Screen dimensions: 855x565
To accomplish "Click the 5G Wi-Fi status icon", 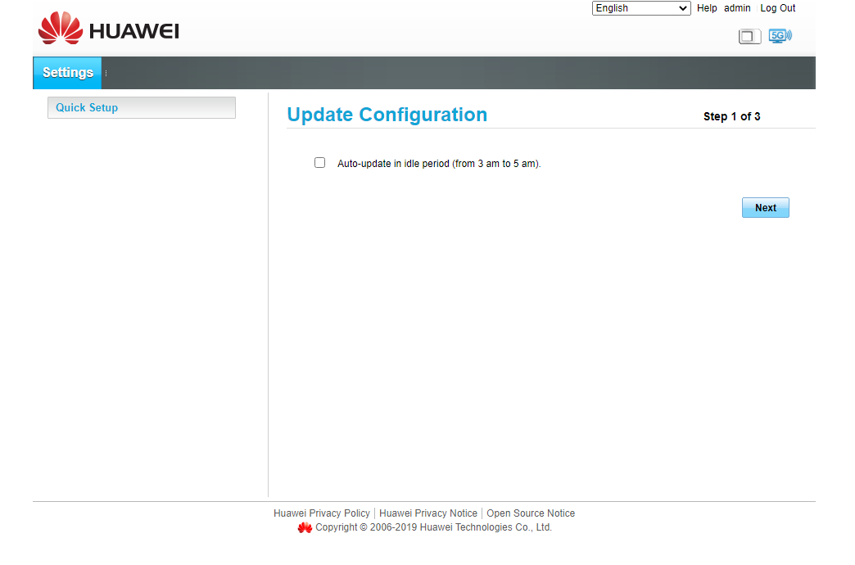I will pyautogui.click(x=780, y=36).
